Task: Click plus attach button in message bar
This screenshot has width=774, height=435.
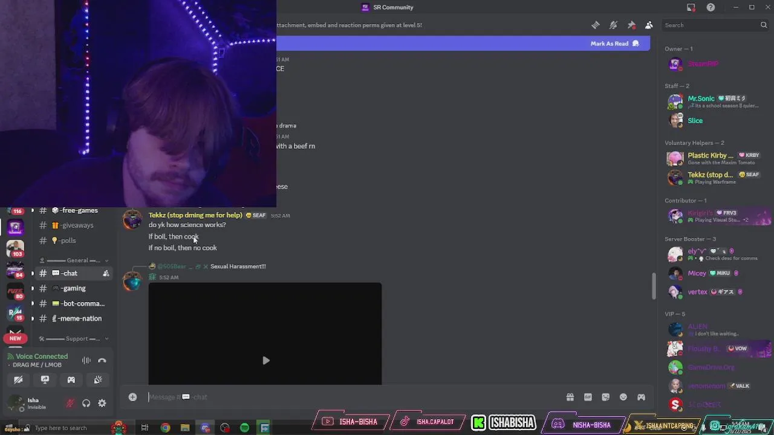Action: [132, 397]
